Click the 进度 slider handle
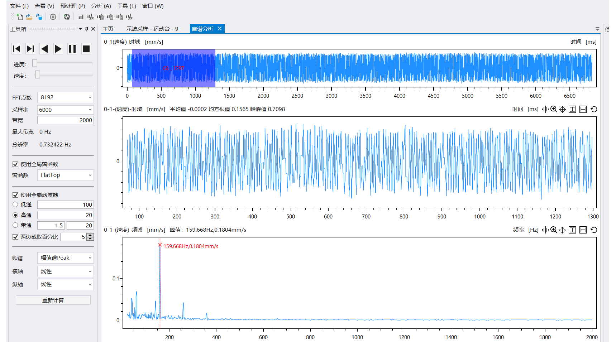The height and width of the screenshot is (342, 616). (35, 63)
